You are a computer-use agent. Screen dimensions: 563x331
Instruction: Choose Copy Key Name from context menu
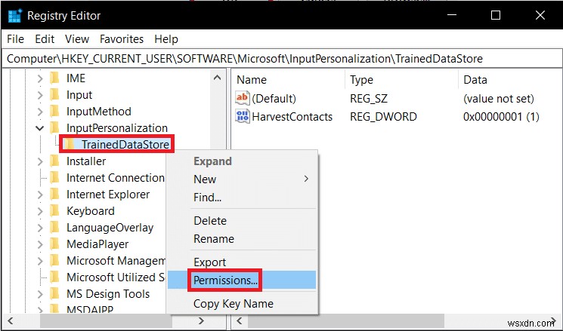click(x=242, y=304)
